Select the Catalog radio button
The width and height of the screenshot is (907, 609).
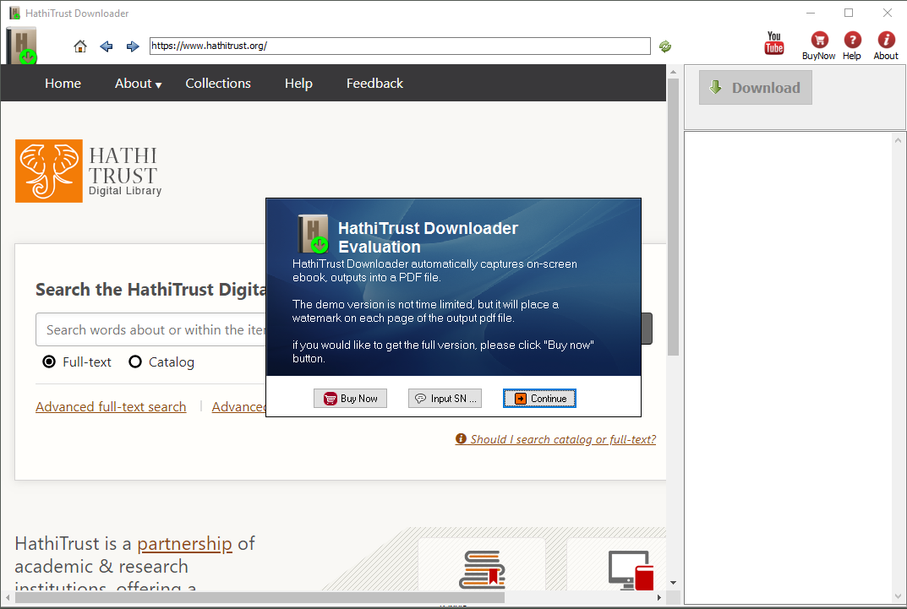tap(135, 362)
